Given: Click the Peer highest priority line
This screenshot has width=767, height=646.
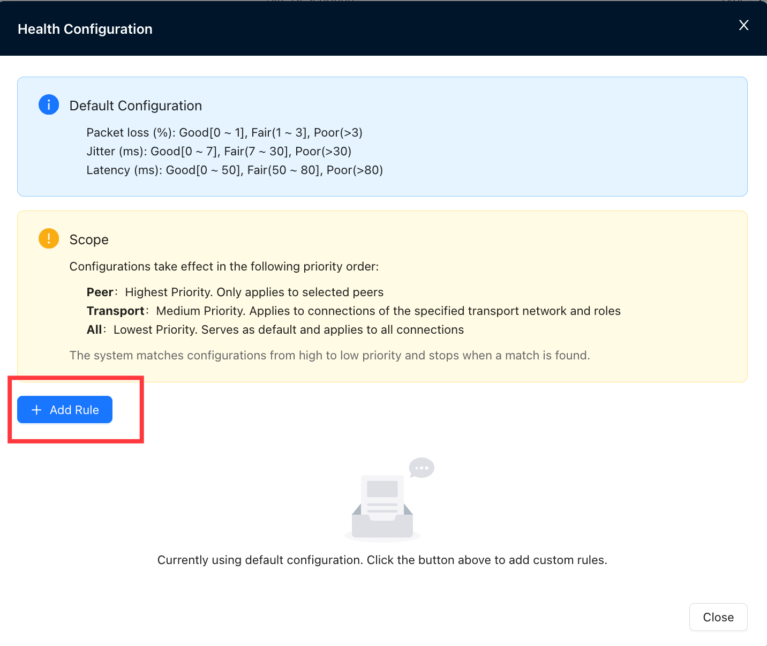Looking at the screenshot, I should tap(235, 292).
